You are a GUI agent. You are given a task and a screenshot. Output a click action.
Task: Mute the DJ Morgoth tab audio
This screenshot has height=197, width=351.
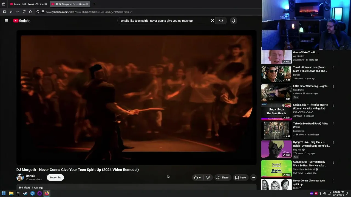(x=56, y=4)
